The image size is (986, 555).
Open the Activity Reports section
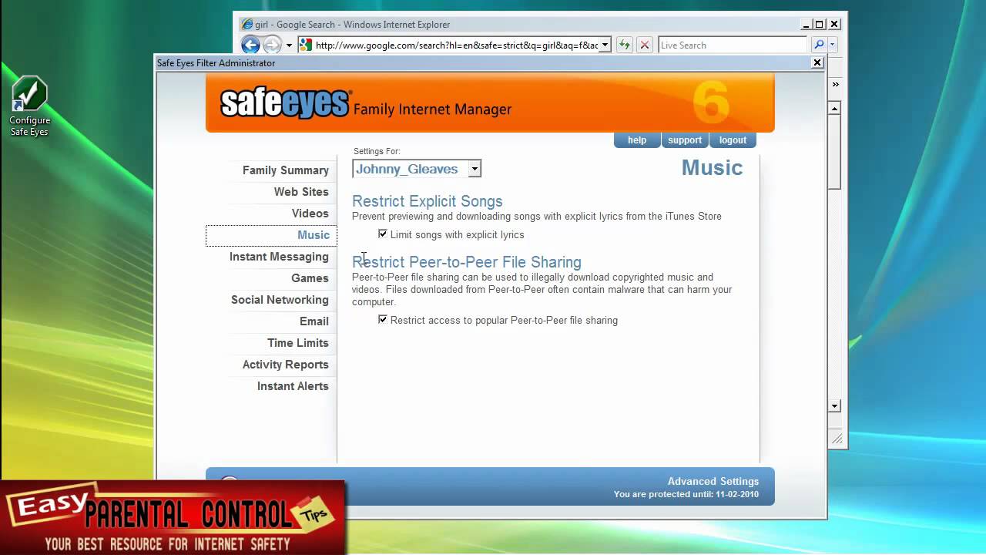click(x=286, y=365)
